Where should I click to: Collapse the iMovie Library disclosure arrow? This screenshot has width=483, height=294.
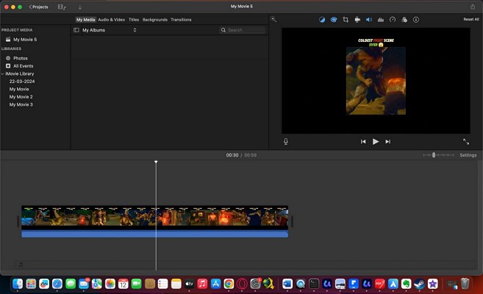click(x=3, y=74)
